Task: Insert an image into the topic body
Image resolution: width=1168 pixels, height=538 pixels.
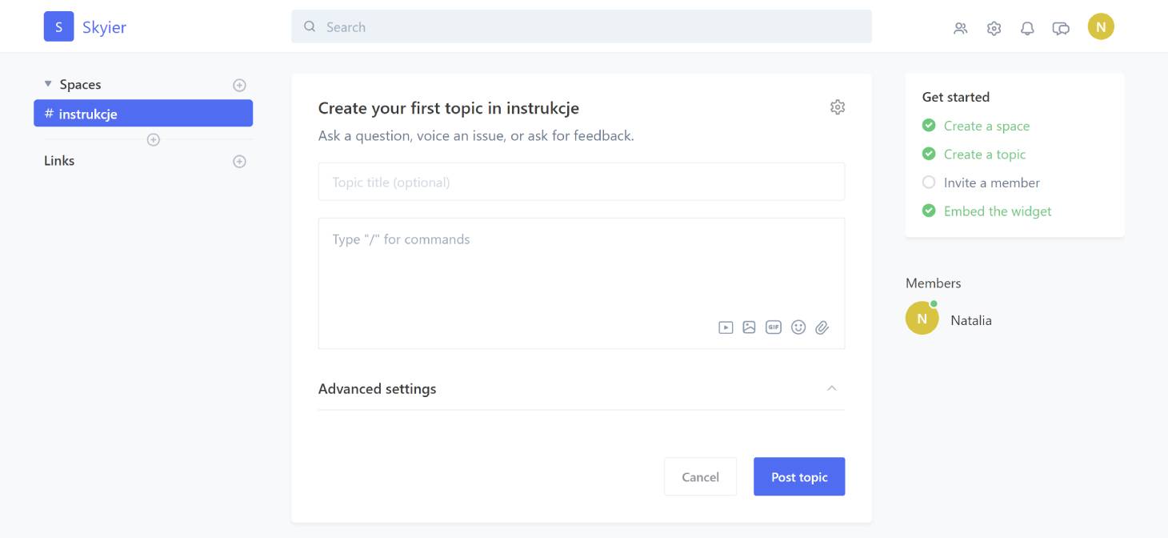Action: (749, 327)
